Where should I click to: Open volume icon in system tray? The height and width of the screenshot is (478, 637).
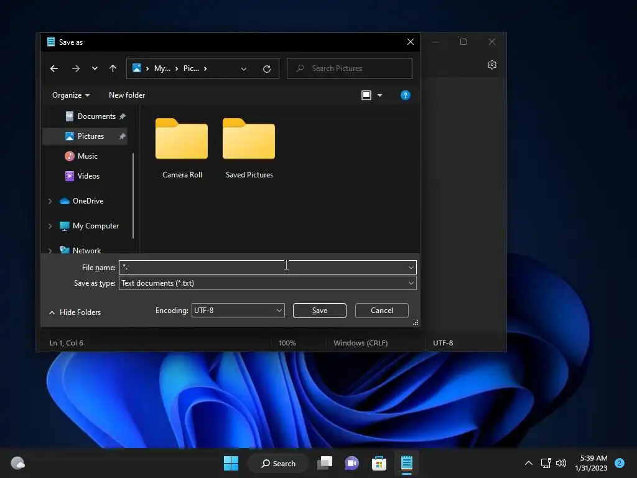click(561, 463)
